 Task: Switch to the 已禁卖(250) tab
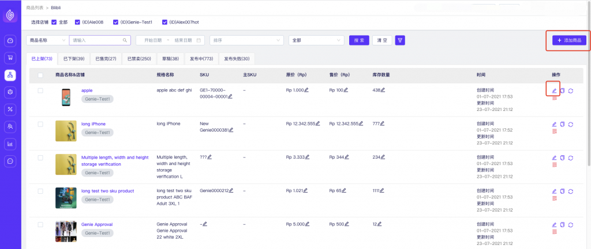coord(139,59)
